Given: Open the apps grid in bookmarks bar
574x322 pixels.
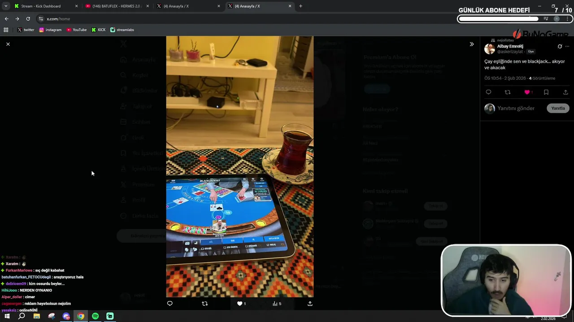Looking at the screenshot, I should (6, 30).
